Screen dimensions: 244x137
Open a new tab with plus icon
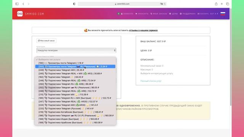pos(222,4)
